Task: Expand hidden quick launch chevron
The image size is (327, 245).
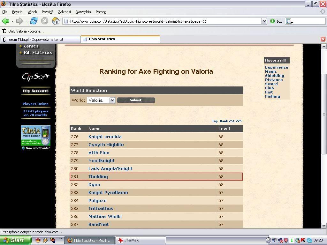Action: click(60, 239)
